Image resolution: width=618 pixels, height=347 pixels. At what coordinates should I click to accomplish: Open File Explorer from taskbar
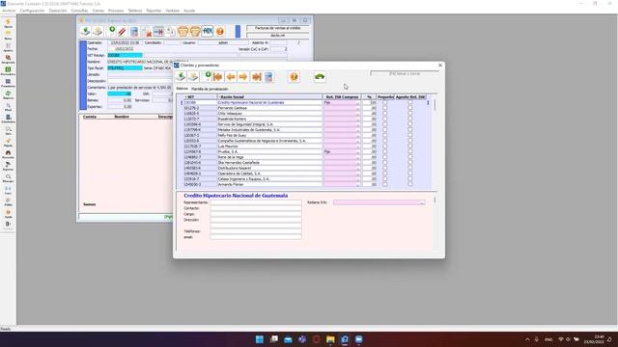coord(330,339)
